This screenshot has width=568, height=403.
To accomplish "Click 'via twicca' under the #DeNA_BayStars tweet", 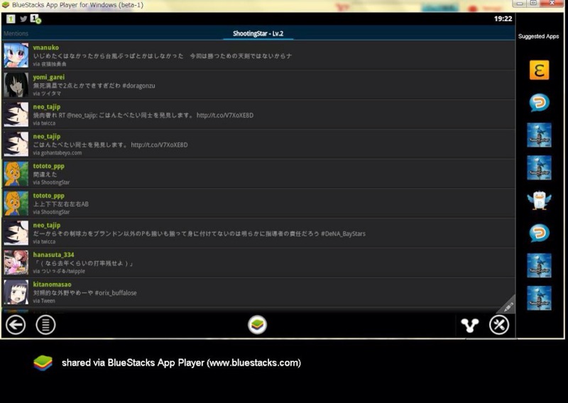I will point(44,241).
